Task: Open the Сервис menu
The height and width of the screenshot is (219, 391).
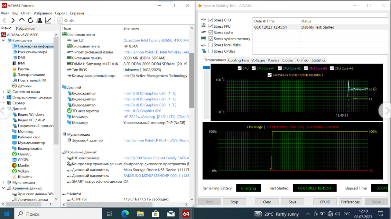Action: pos(61,13)
